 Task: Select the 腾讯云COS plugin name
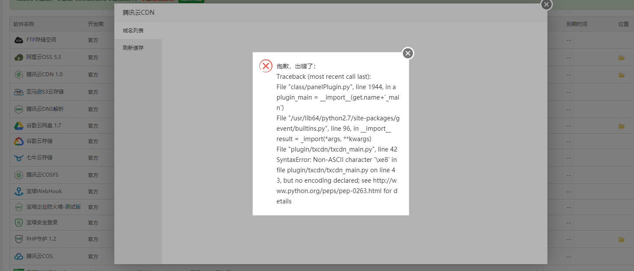[x=39, y=256]
